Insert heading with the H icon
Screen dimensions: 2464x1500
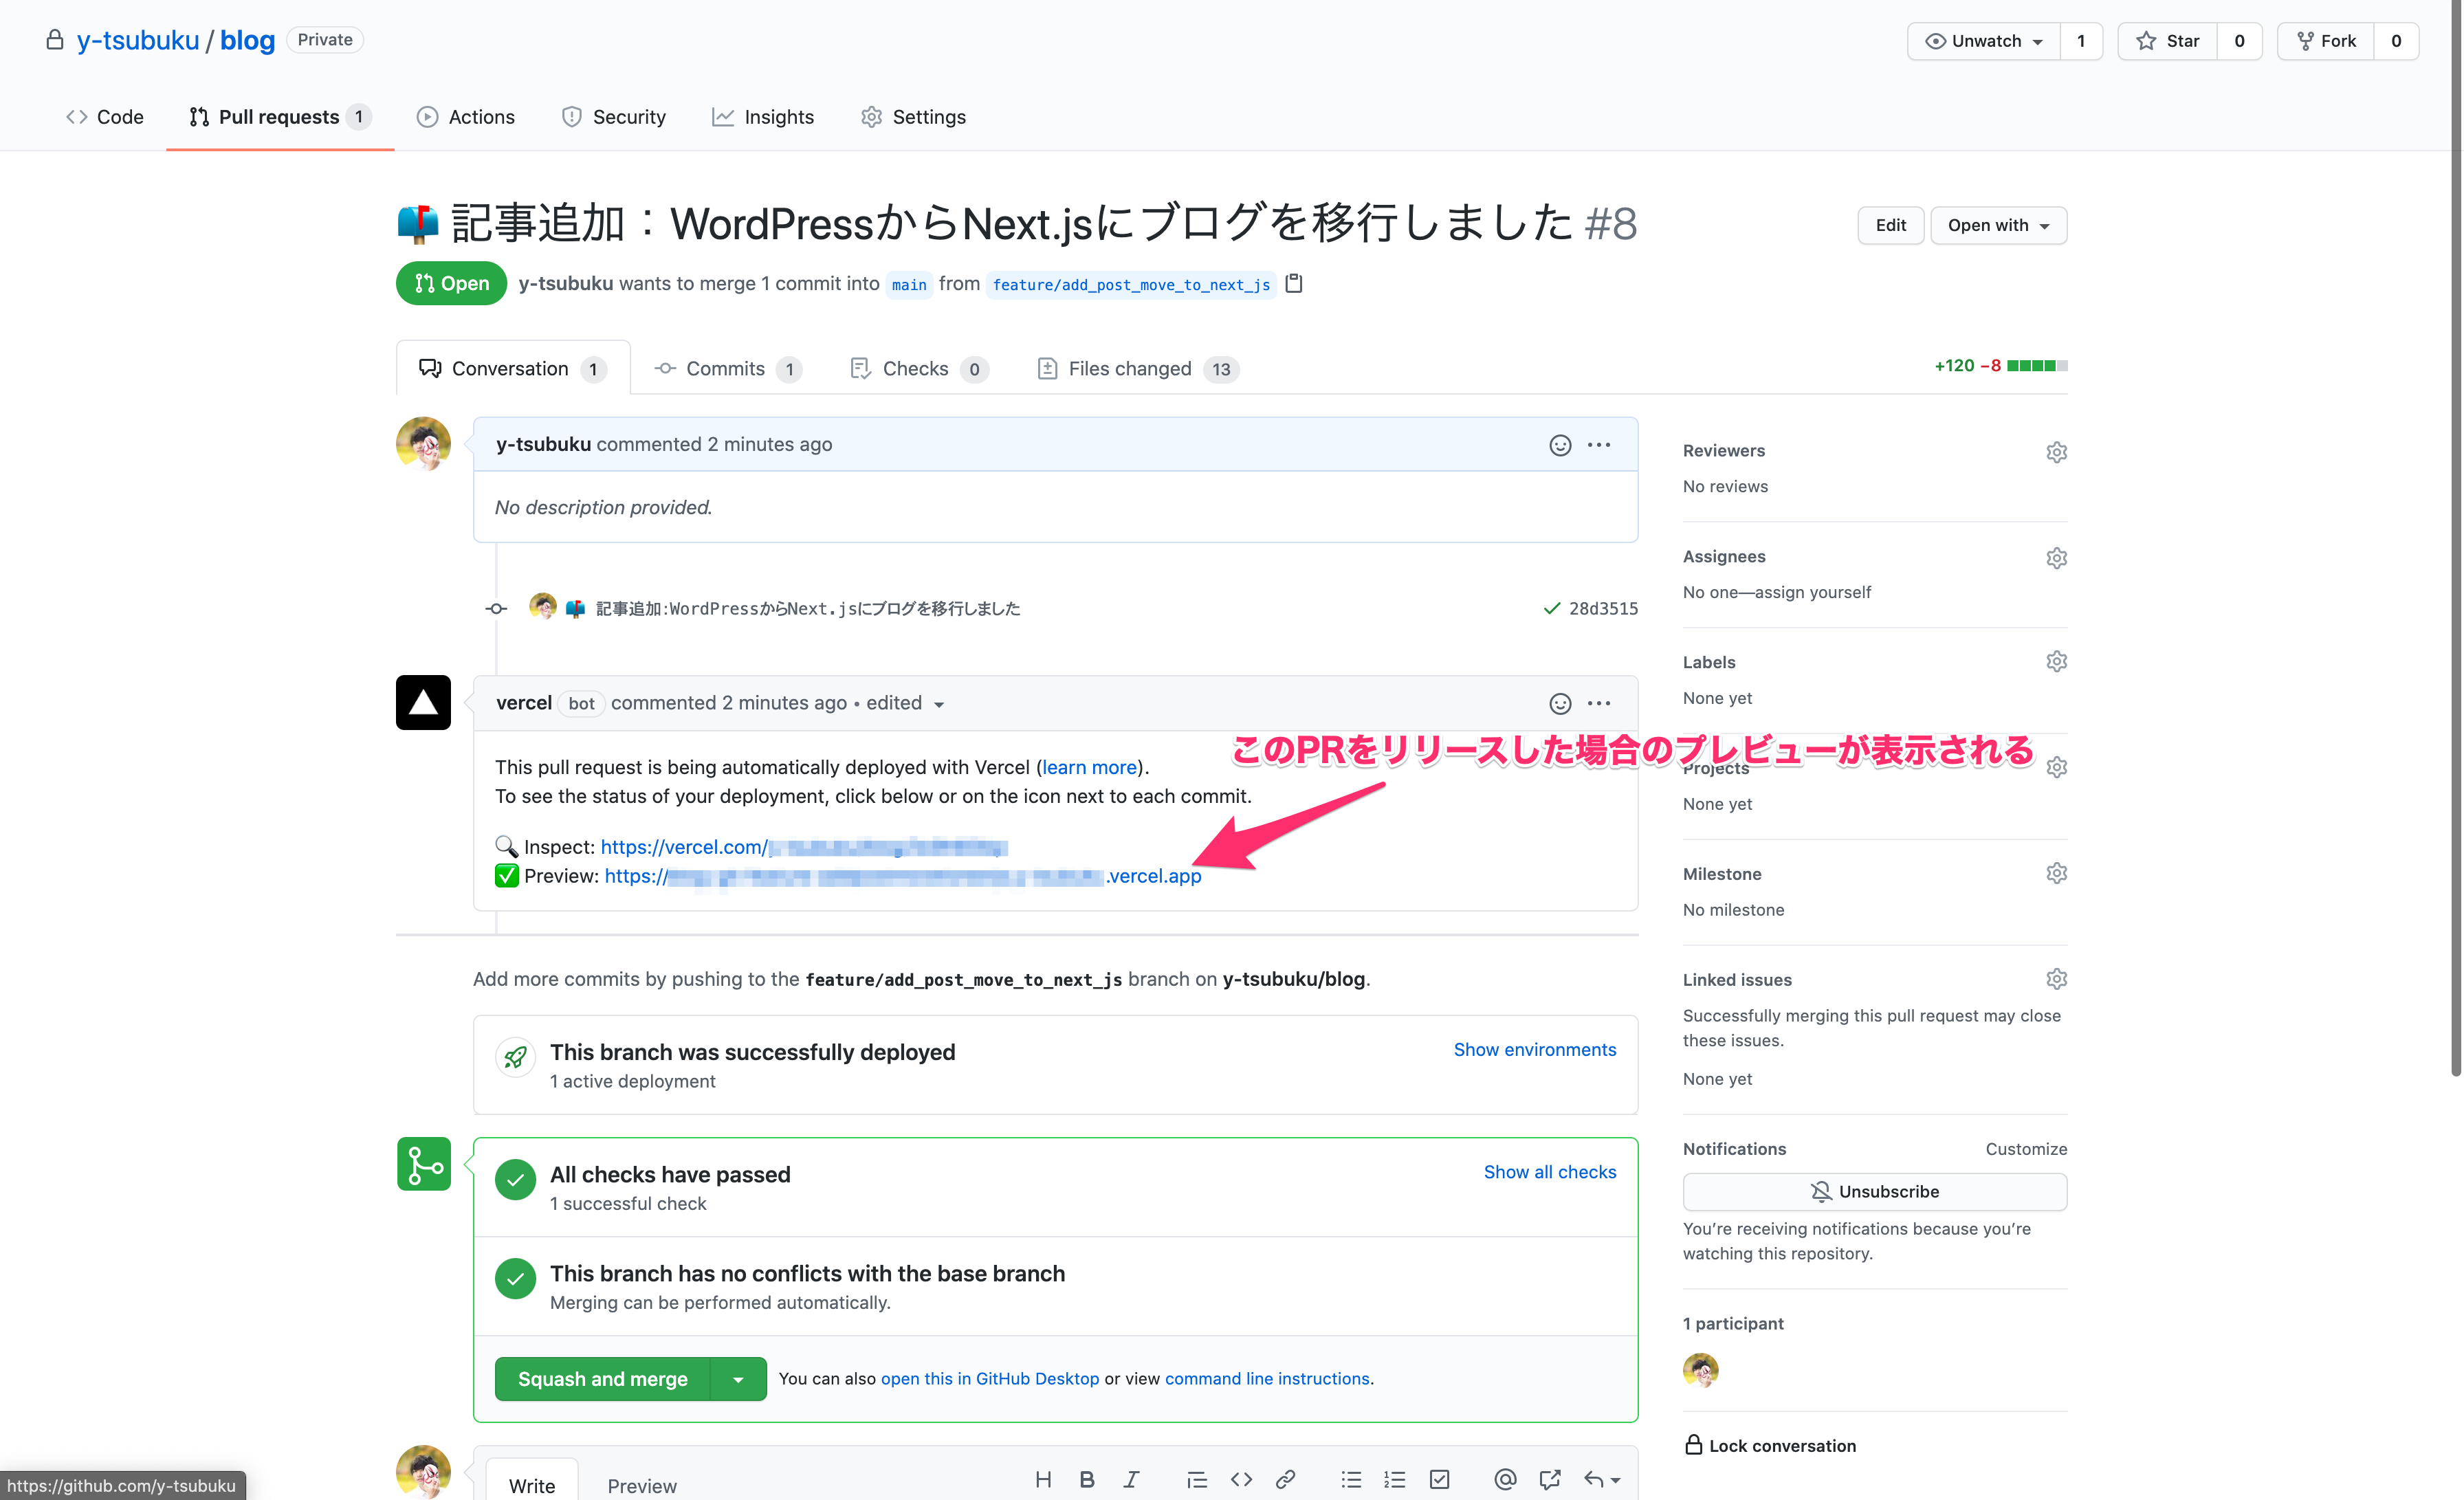(1043, 1480)
